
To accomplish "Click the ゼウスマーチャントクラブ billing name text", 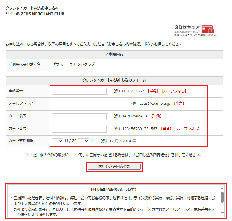I will (73, 64).
